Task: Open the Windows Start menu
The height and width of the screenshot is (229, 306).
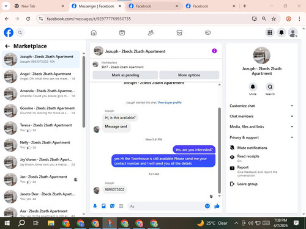Action: (x=7, y=223)
